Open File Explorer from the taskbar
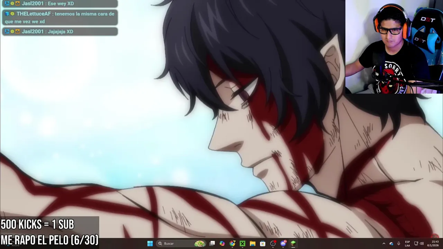 click(x=253, y=243)
